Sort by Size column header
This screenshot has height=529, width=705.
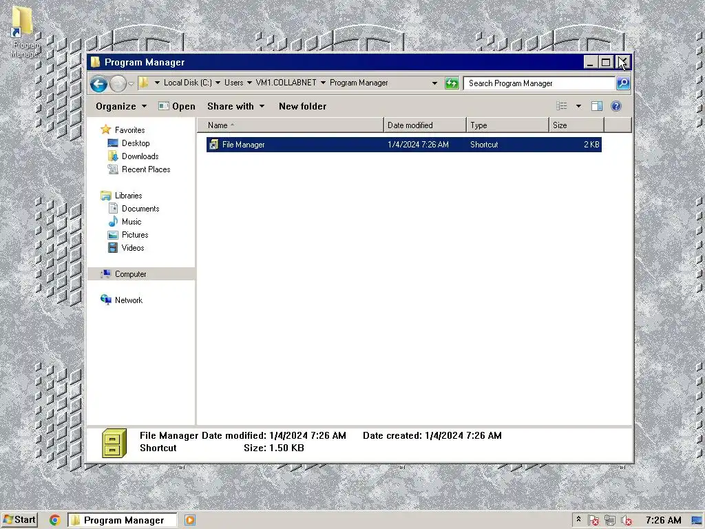(576, 125)
